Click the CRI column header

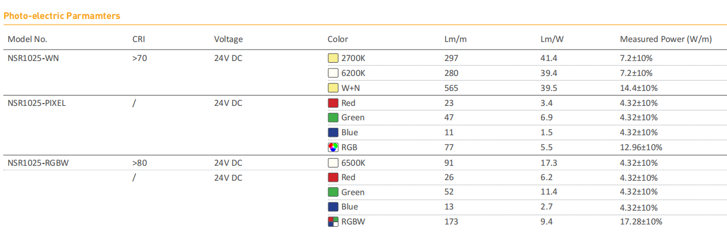coord(139,39)
